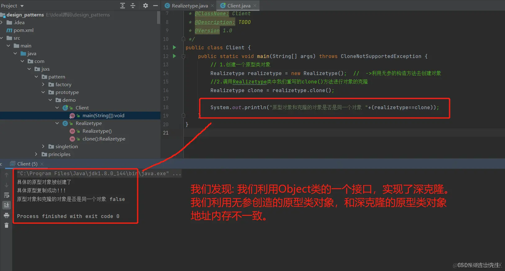The image size is (505, 271).
Task: Click the project tree scrollbar
Action: 159,18
